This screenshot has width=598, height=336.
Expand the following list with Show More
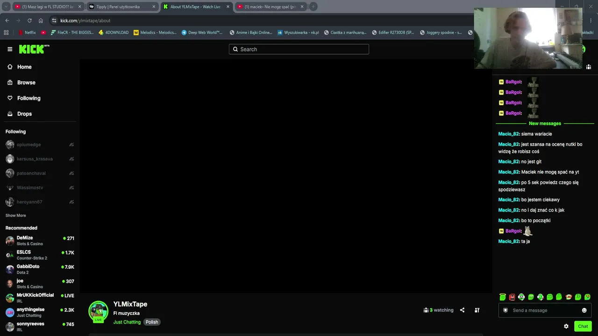[15, 216]
